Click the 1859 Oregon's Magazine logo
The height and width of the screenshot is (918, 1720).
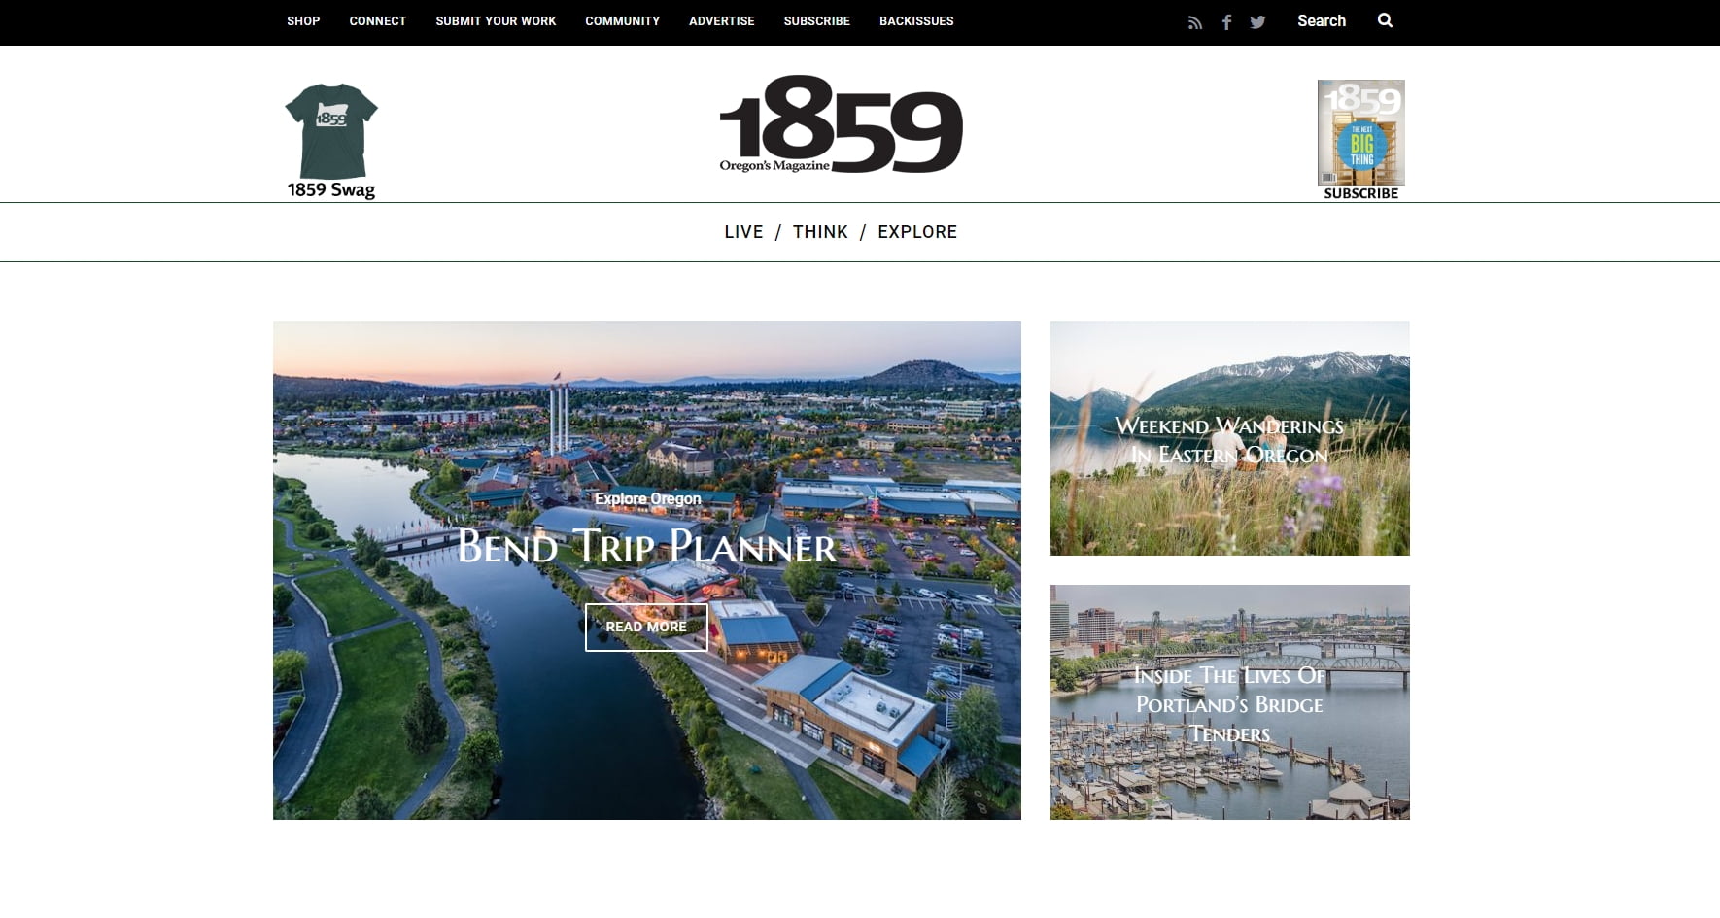pos(841,124)
